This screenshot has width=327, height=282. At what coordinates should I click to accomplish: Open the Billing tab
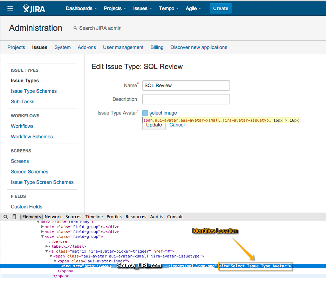157,47
